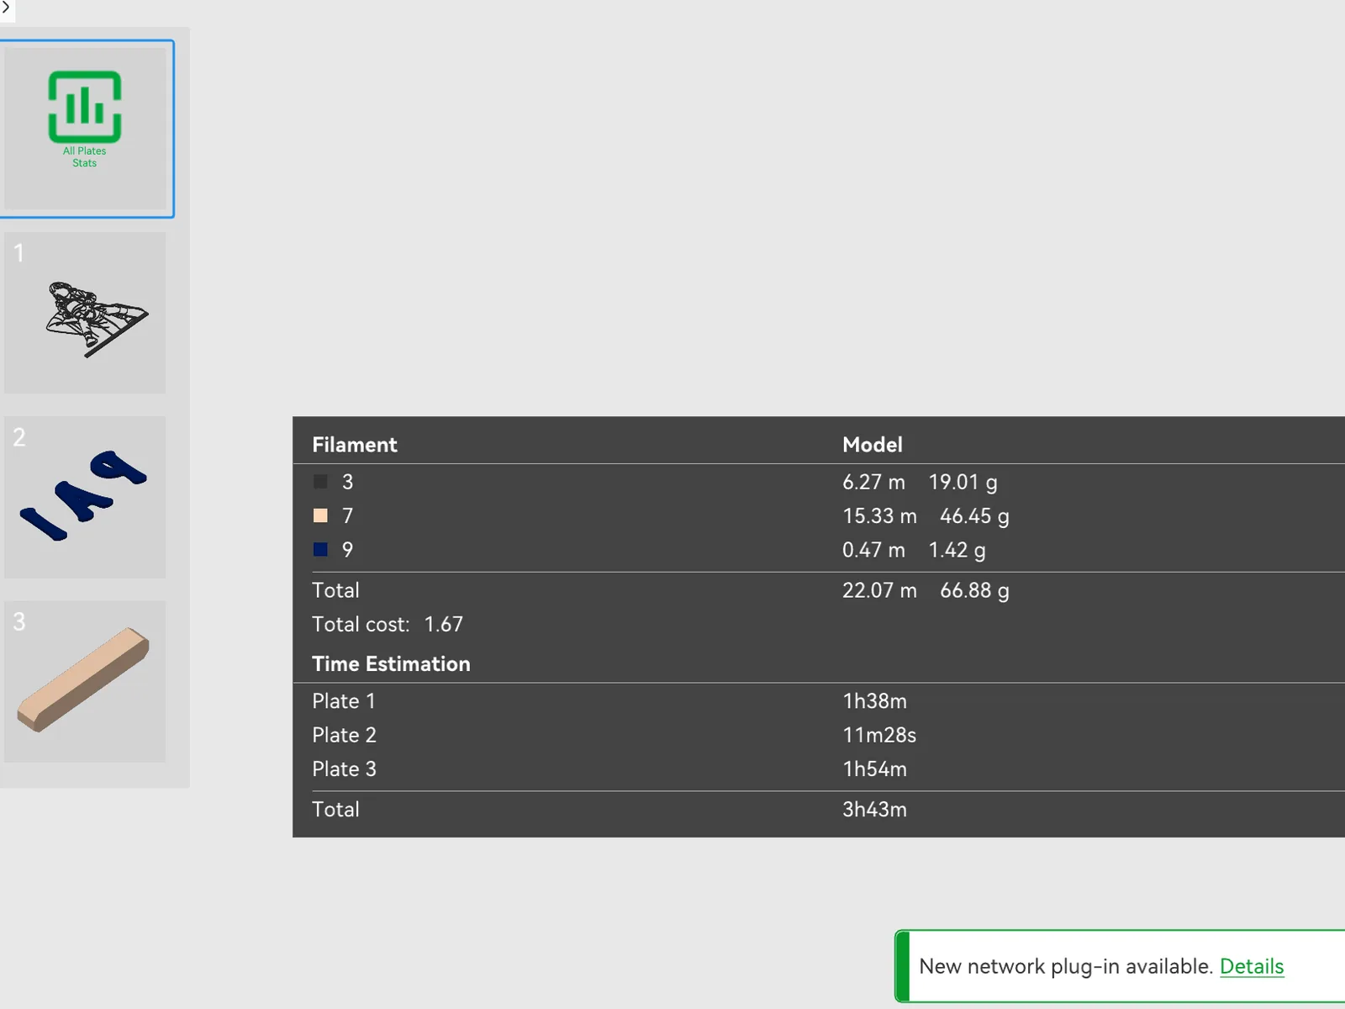The width and height of the screenshot is (1345, 1009).
Task: Click the 'Model' column header
Action: [x=873, y=445]
